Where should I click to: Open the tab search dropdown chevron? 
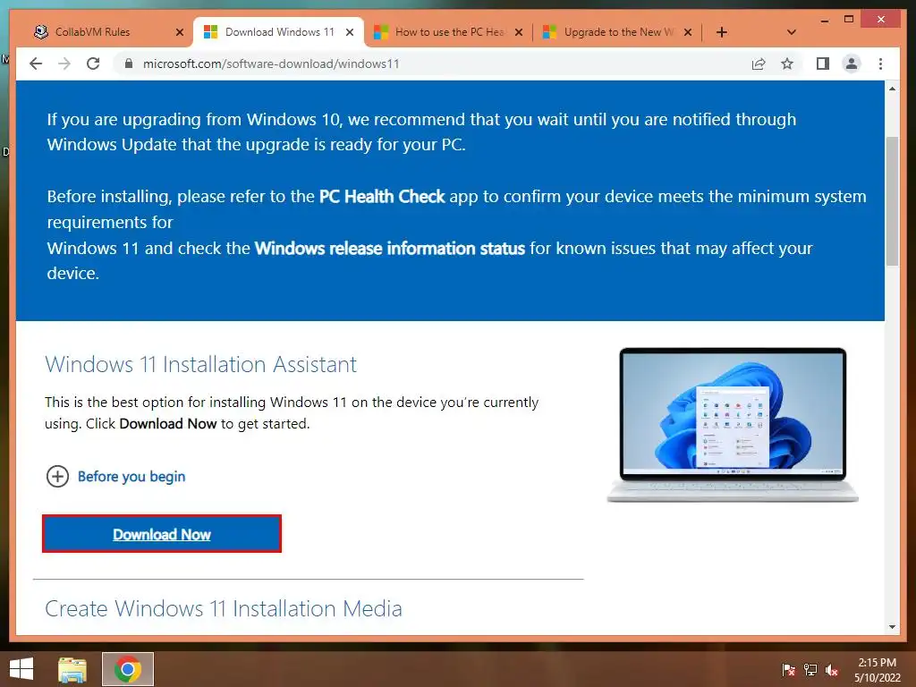(x=791, y=32)
